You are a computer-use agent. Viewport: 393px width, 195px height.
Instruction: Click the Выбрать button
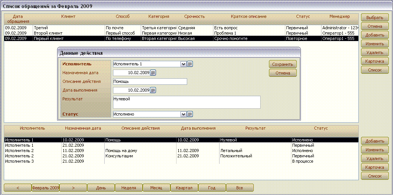[375, 17]
